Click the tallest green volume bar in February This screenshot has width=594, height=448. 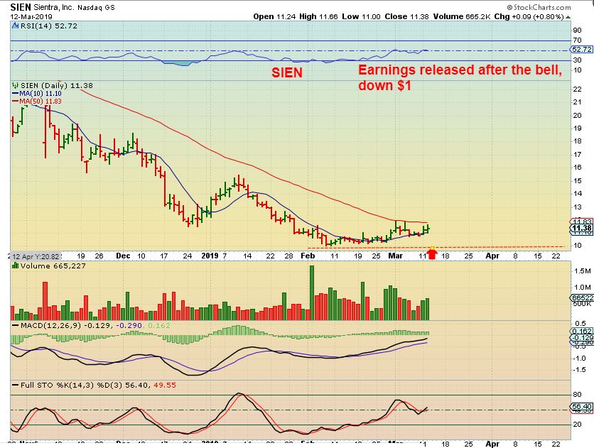[x=312, y=293]
